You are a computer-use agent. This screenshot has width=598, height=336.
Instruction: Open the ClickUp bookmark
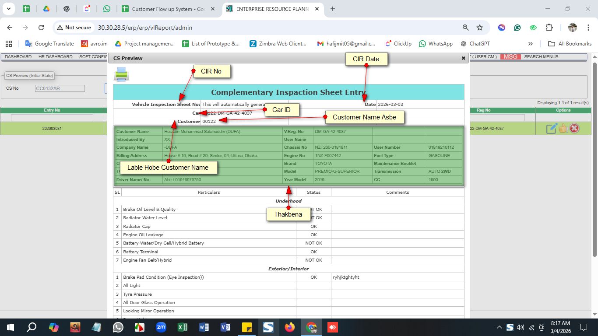398,44
